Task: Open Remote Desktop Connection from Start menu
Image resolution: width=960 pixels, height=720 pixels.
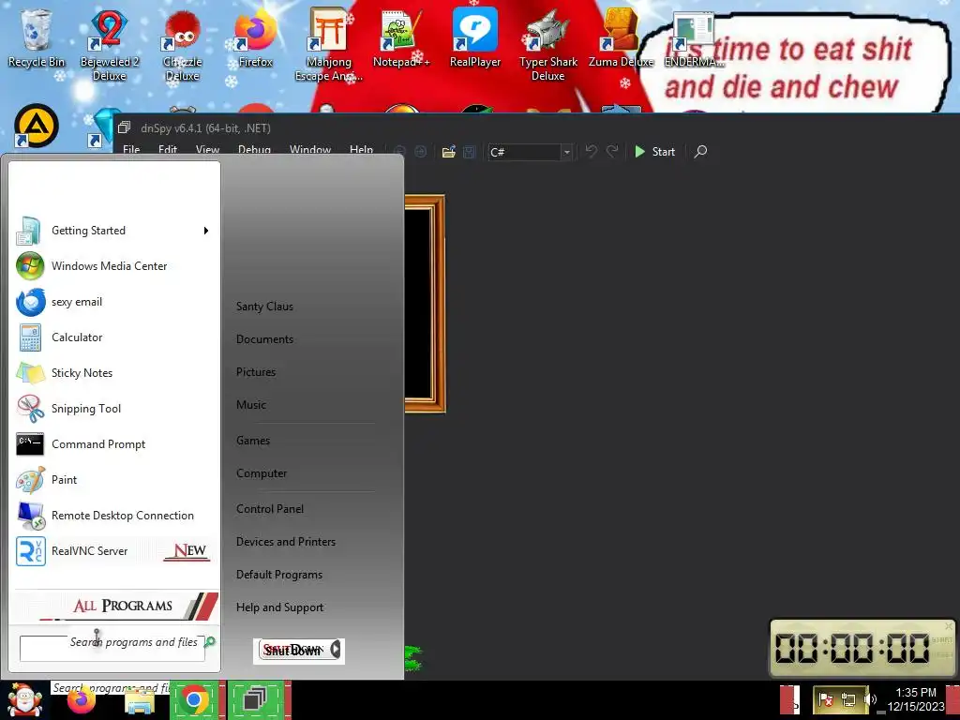Action: point(113,516)
